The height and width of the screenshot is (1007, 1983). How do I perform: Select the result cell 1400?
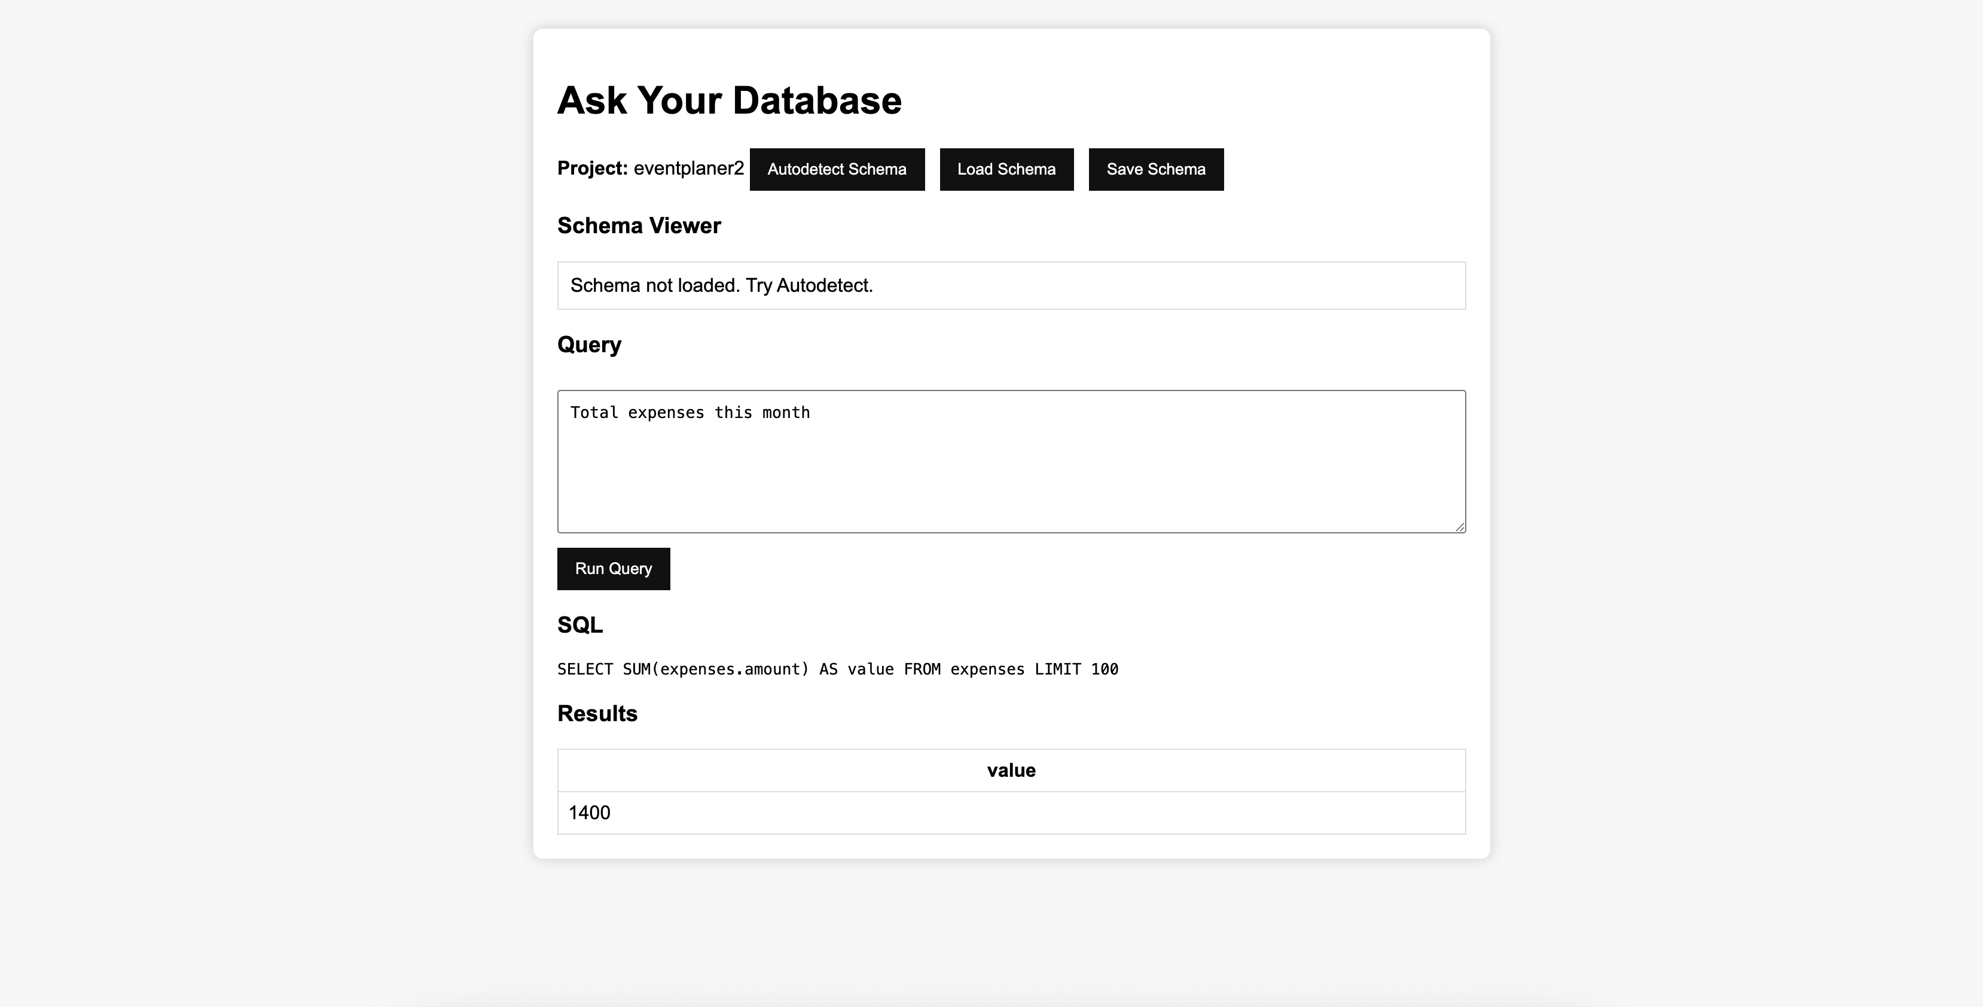pyautogui.click(x=1011, y=813)
